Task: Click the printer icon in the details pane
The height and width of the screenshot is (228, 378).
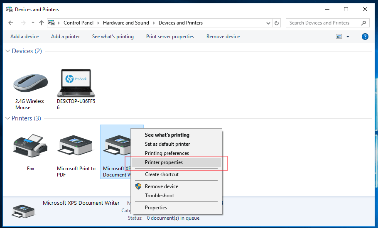Action: (x=23, y=211)
